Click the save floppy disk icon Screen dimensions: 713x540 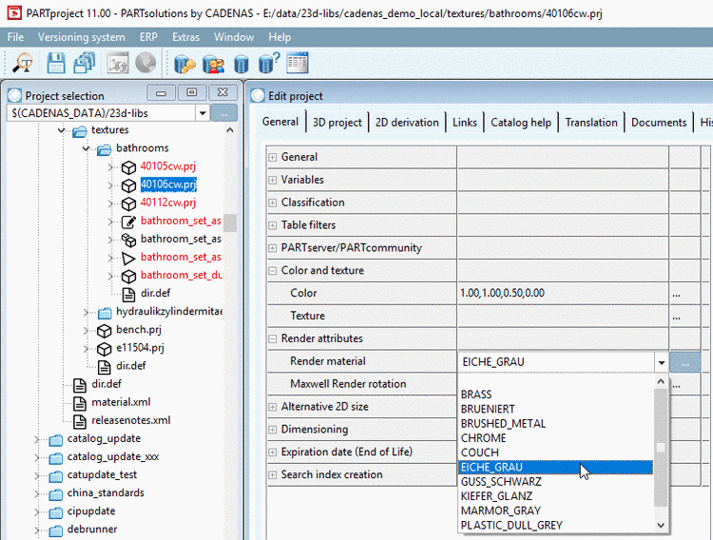point(56,64)
